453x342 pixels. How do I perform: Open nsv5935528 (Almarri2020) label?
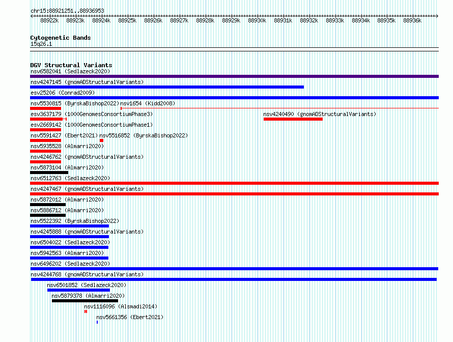67,146
